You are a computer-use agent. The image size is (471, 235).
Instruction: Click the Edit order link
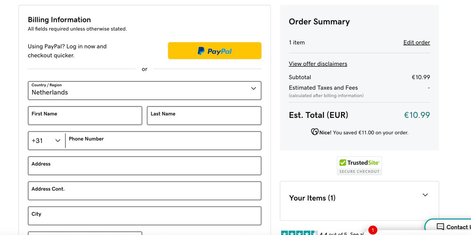(x=417, y=42)
